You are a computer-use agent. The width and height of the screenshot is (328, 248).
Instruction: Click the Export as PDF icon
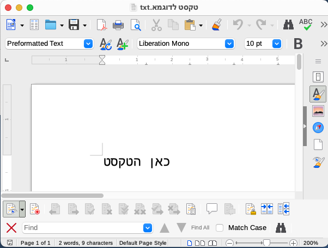click(101, 25)
